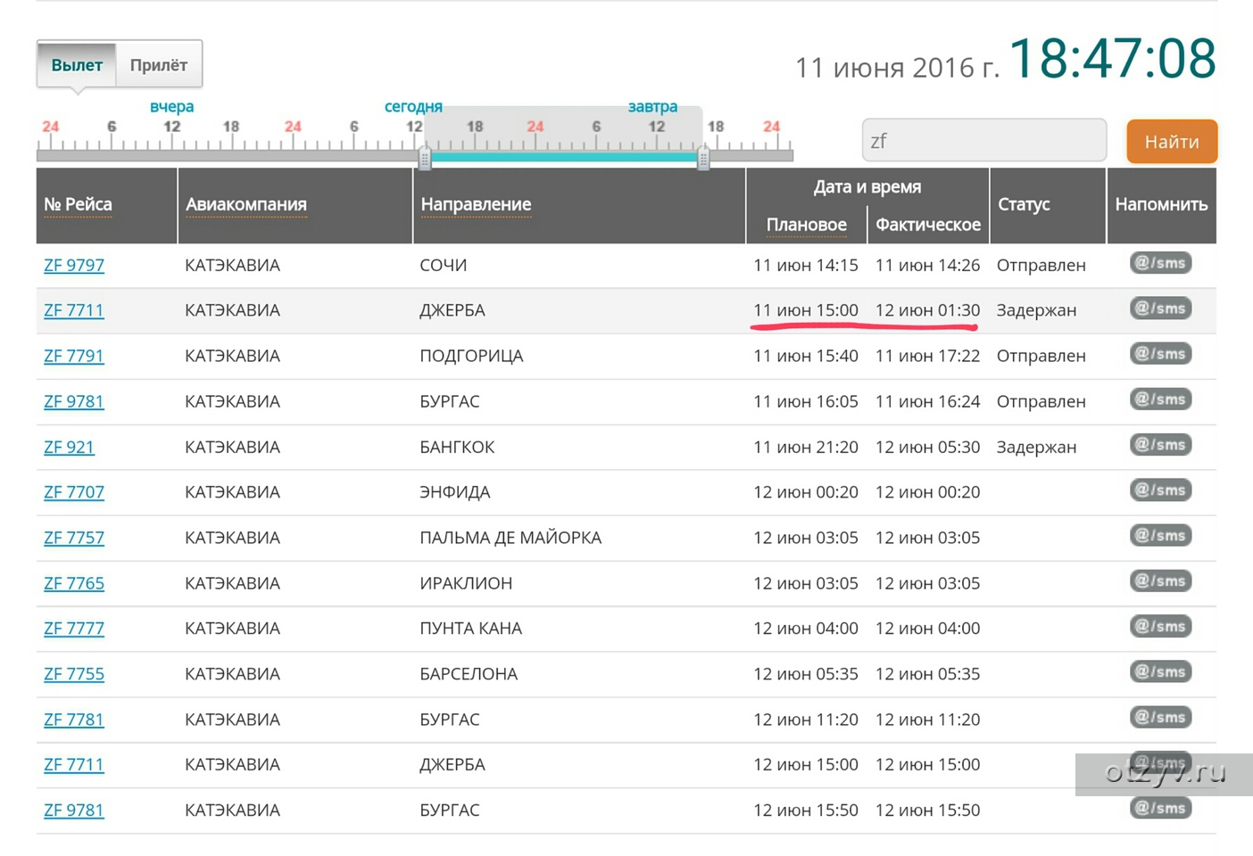Click @/sms reminder for Enfidha flight ZF 7707
This screenshot has width=1253, height=856.
(1160, 490)
